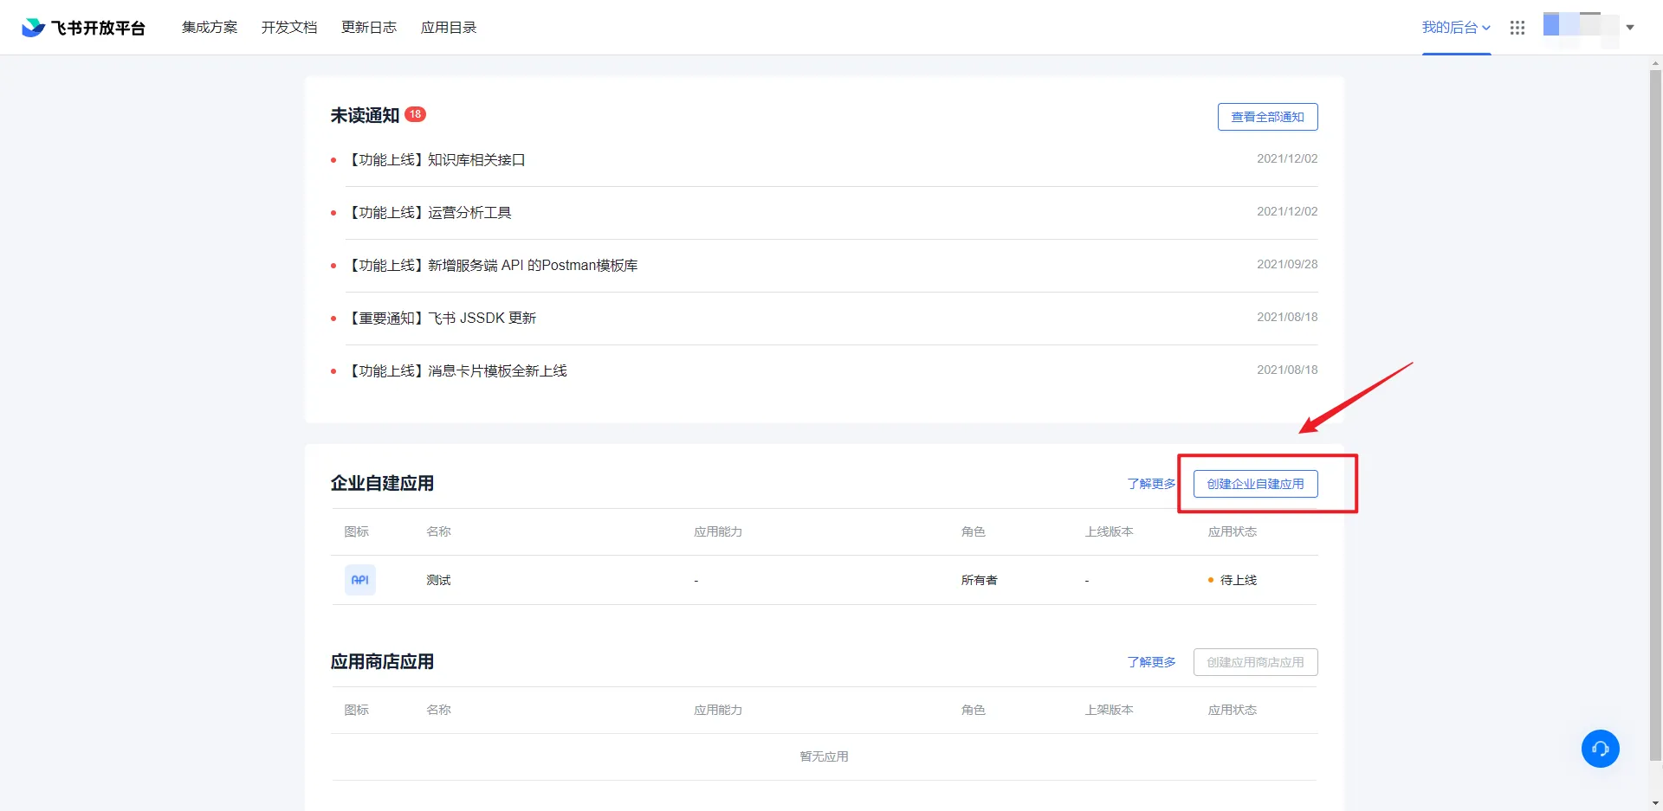Click the API icon of the 测试 app
This screenshot has height=811, width=1663.
359,580
